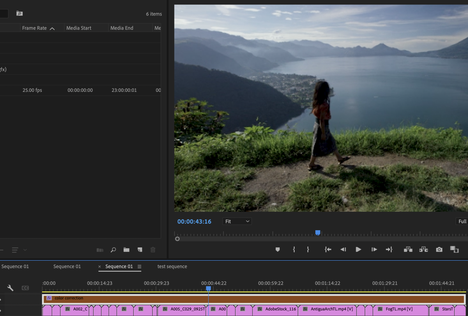Click the 00:00:59:22 time ruler mark
The height and width of the screenshot is (316, 468).
pos(271,283)
